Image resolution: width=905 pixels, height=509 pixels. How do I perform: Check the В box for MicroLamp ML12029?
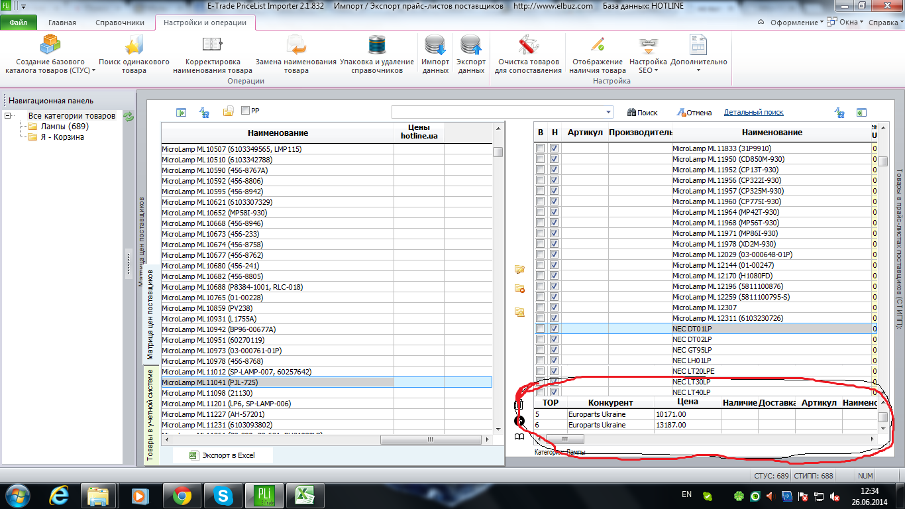541,254
